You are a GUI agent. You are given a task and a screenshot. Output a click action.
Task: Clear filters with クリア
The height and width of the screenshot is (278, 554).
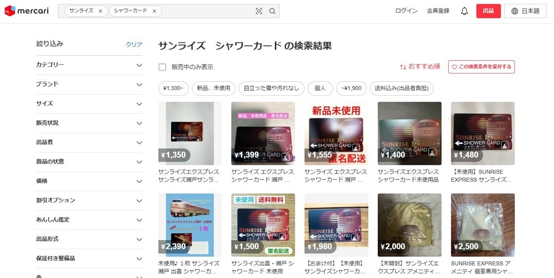tap(134, 44)
